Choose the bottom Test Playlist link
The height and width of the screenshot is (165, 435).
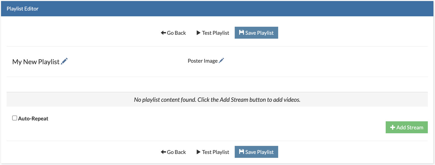[213, 152]
